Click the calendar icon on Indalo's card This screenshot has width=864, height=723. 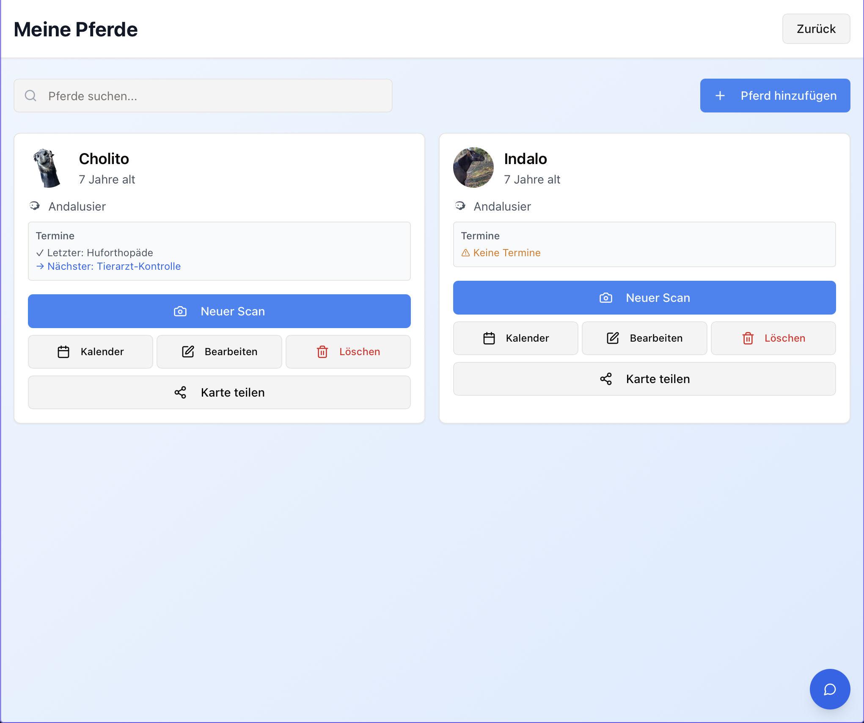click(489, 338)
